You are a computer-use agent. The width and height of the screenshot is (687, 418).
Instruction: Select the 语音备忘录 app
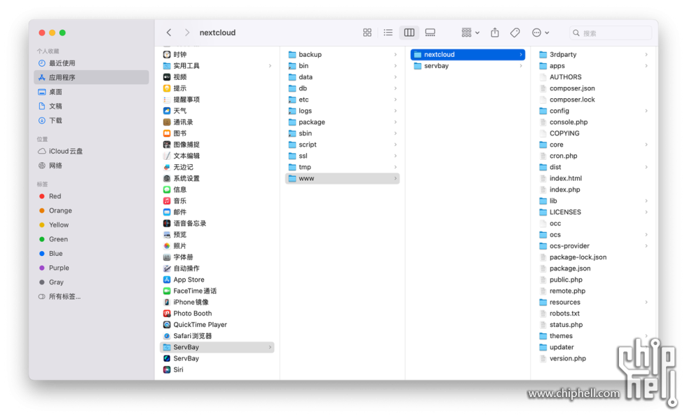[217, 224]
